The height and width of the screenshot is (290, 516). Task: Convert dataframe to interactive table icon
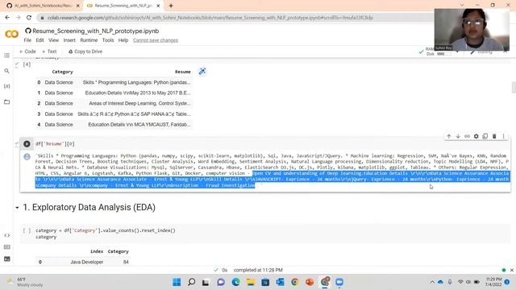(x=202, y=72)
